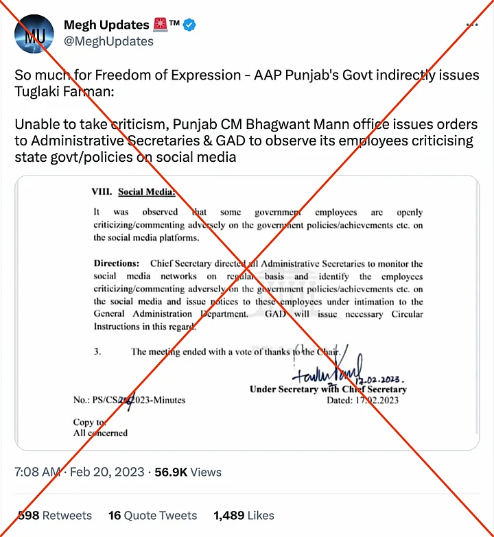
Task: Open the attached document image
Action: (x=247, y=312)
